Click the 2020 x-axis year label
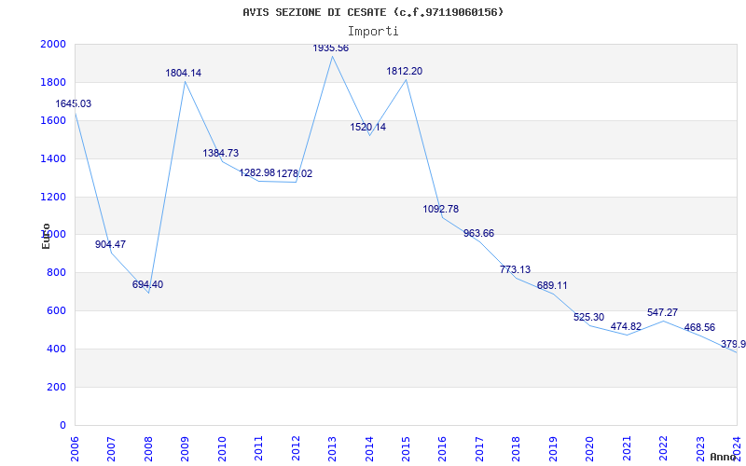Viewport: 746px width, 466px height. [x=590, y=448]
